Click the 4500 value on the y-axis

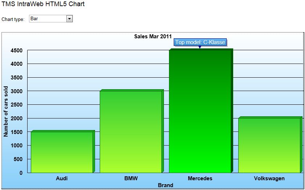click(x=16, y=51)
